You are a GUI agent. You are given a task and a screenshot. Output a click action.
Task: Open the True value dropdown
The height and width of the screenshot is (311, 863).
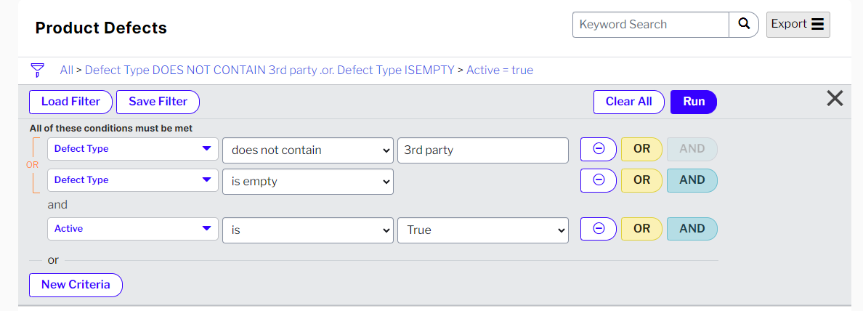(482, 230)
